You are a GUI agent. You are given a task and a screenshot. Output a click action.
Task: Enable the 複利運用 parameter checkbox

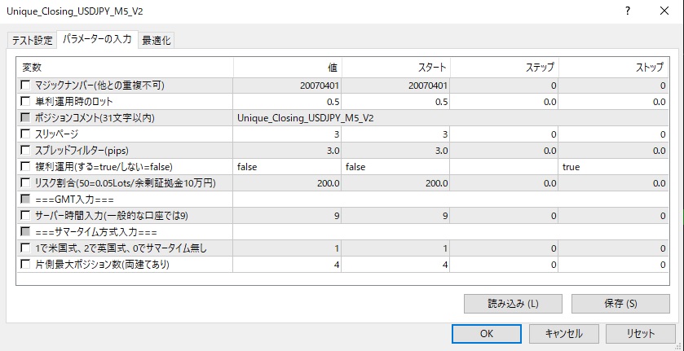27,166
